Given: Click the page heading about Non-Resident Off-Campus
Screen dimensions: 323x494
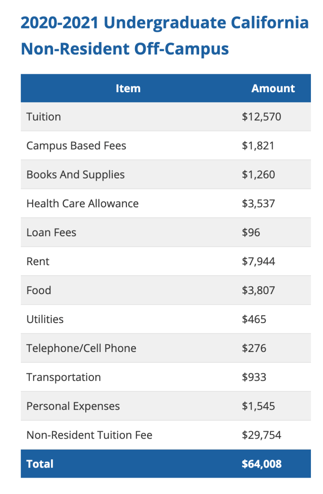Looking at the screenshot, I should [x=164, y=36].
